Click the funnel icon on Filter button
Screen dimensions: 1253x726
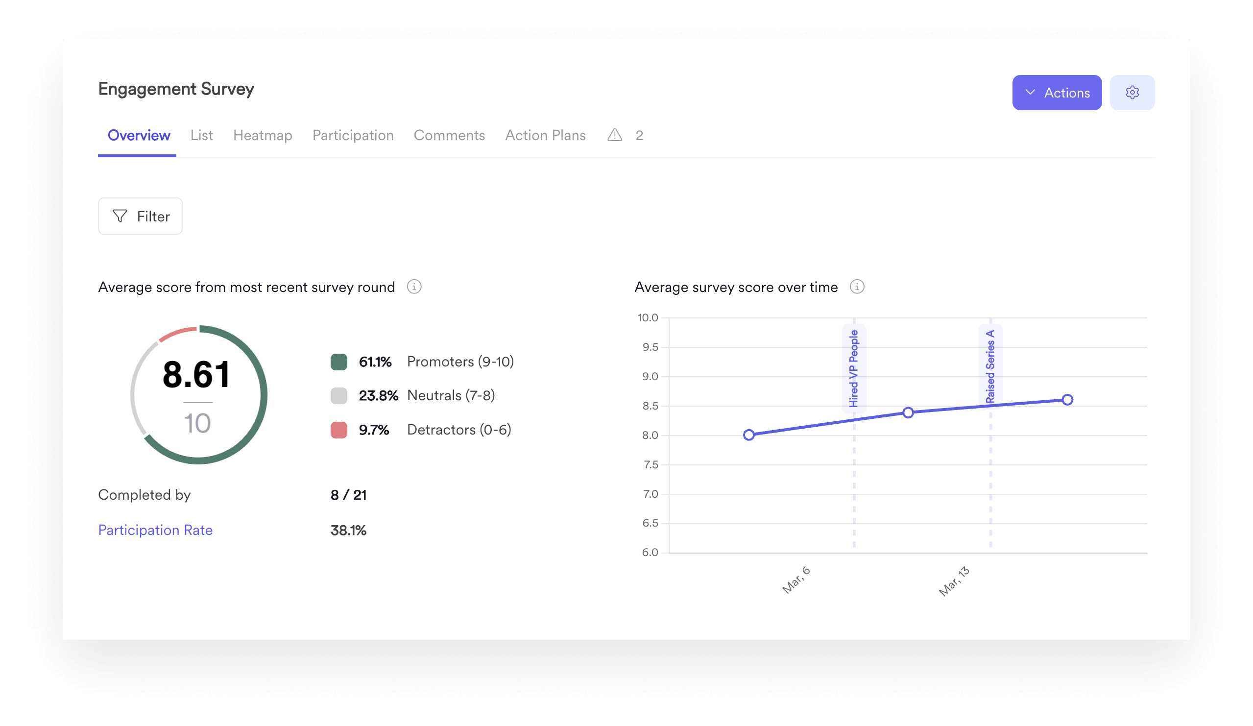coord(120,216)
